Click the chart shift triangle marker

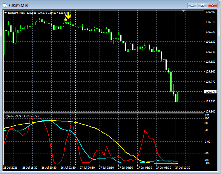183,11
